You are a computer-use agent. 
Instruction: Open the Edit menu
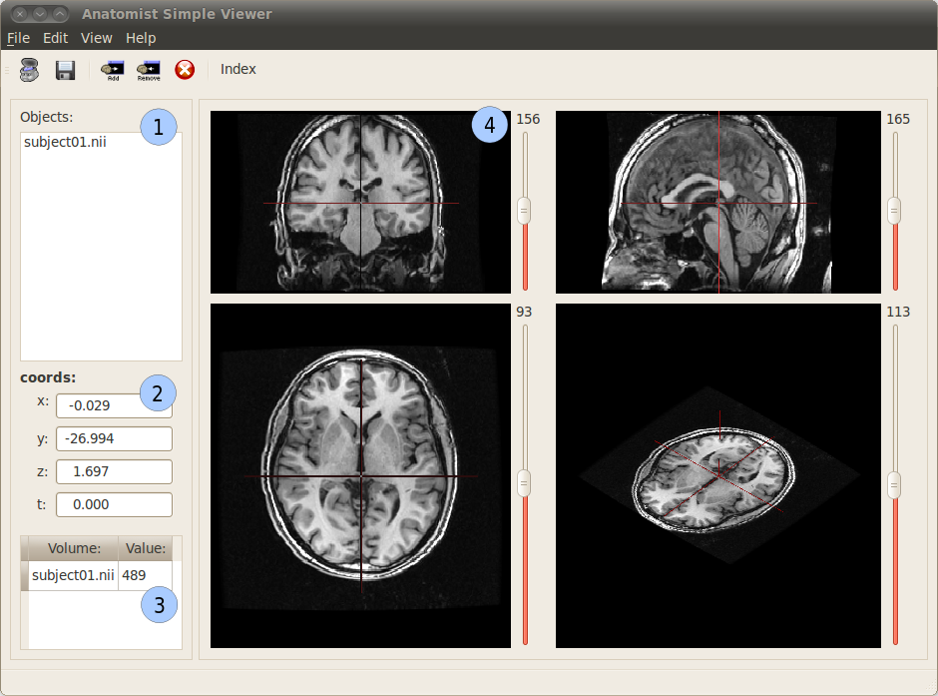55,38
